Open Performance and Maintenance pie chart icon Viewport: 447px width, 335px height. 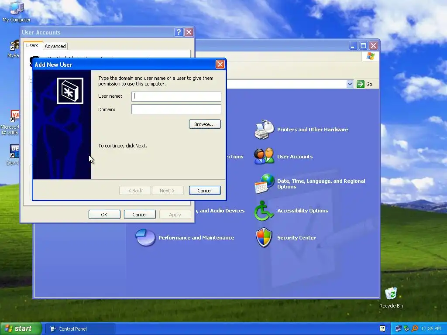point(145,237)
